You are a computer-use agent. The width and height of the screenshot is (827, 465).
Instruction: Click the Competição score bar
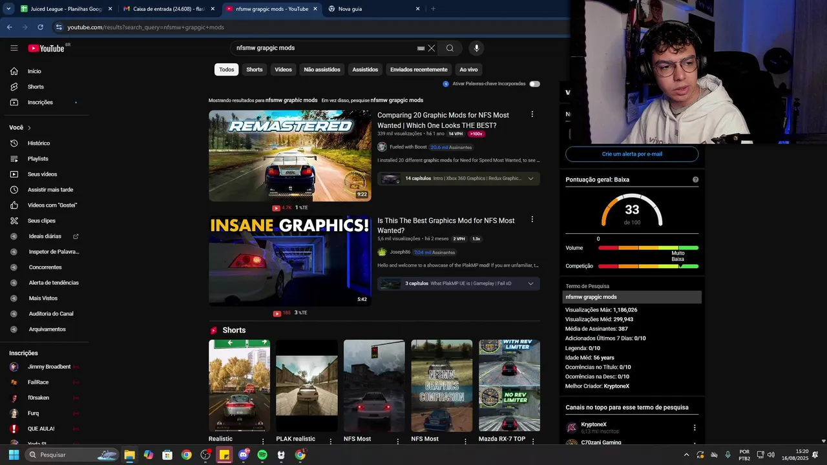(x=648, y=266)
